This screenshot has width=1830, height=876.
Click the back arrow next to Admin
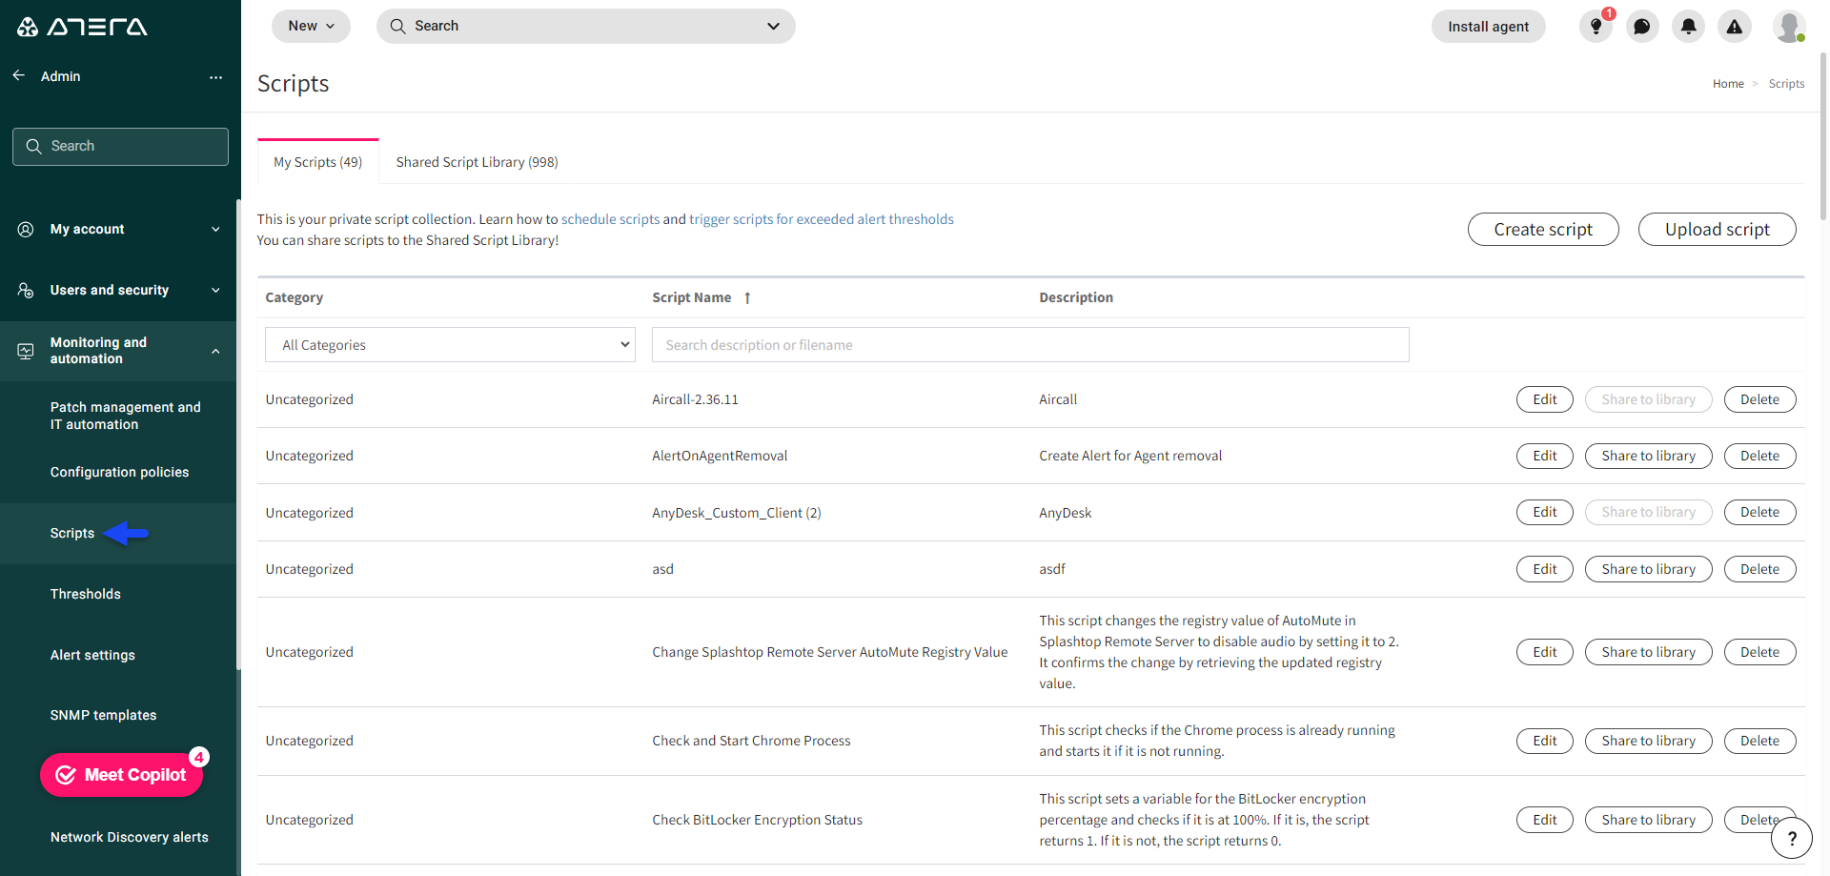[18, 75]
